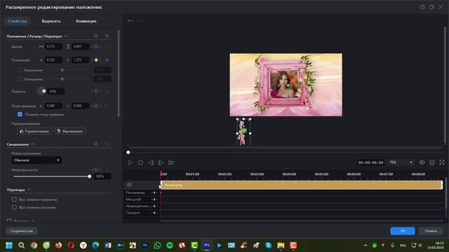This screenshot has width=449, height=252.
Task: Enable Вкл. плавное появление checkbox
Action: tap(14, 199)
